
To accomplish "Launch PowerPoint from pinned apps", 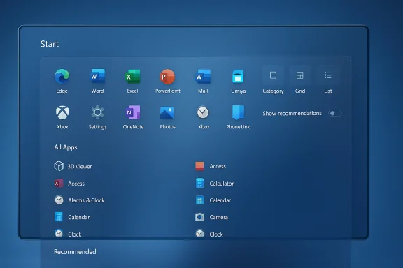I will 168,81.
